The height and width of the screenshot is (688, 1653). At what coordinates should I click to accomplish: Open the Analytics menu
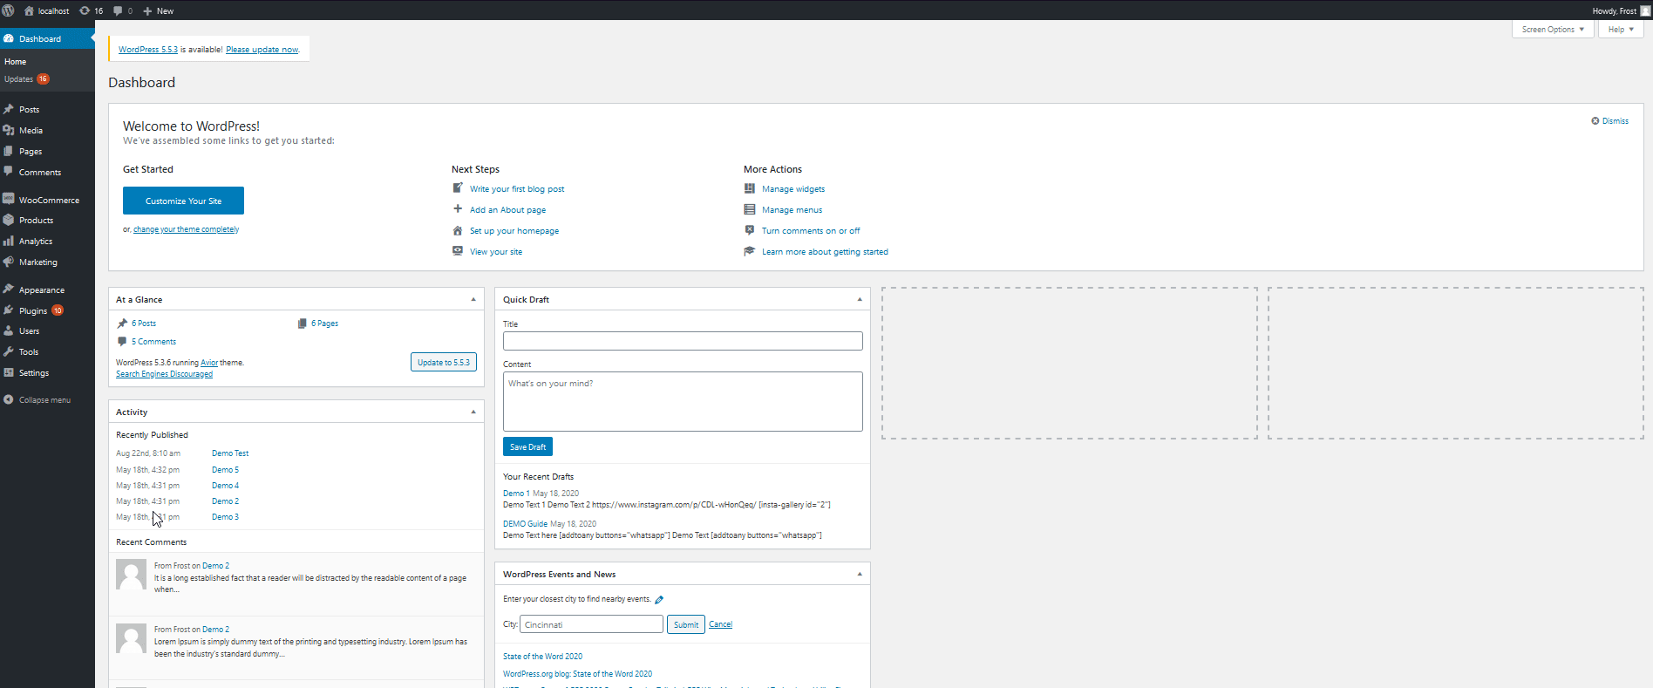pyautogui.click(x=47, y=241)
